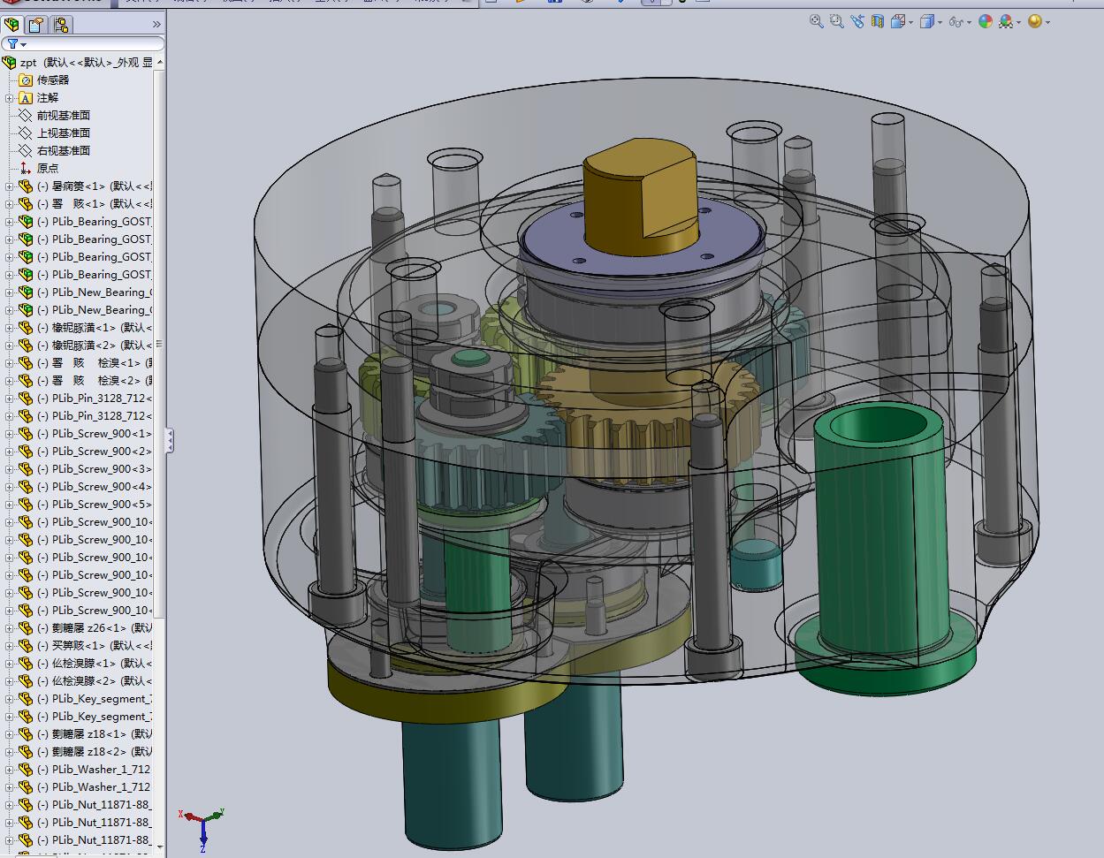Open View Settings gold sphere icon
The width and height of the screenshot is (1104, 858).
coord(1035,21)
